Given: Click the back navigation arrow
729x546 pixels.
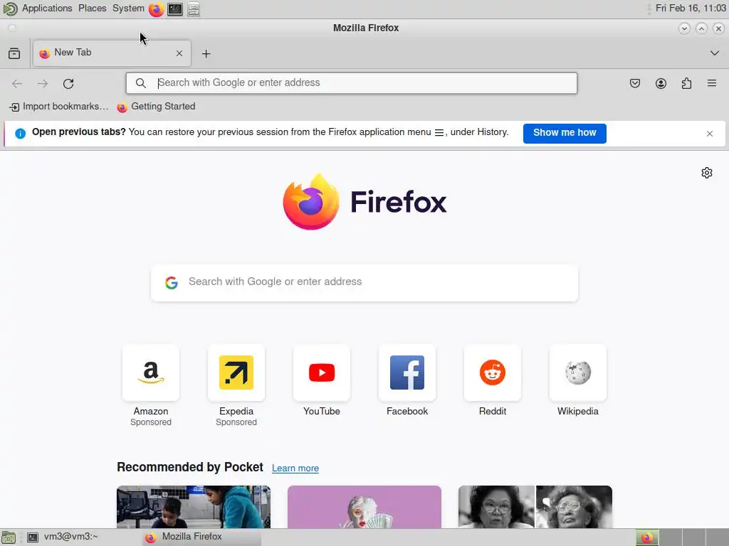Looking at the screenshot, I should pyautogui.click(x=17, y=84).
